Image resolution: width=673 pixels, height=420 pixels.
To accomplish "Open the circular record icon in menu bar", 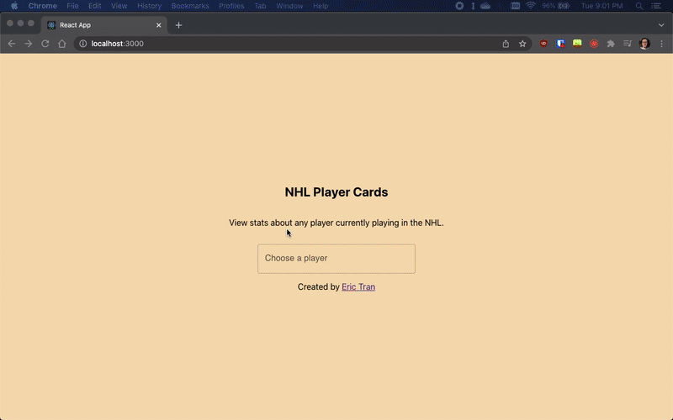I will (x=459, y=6).
